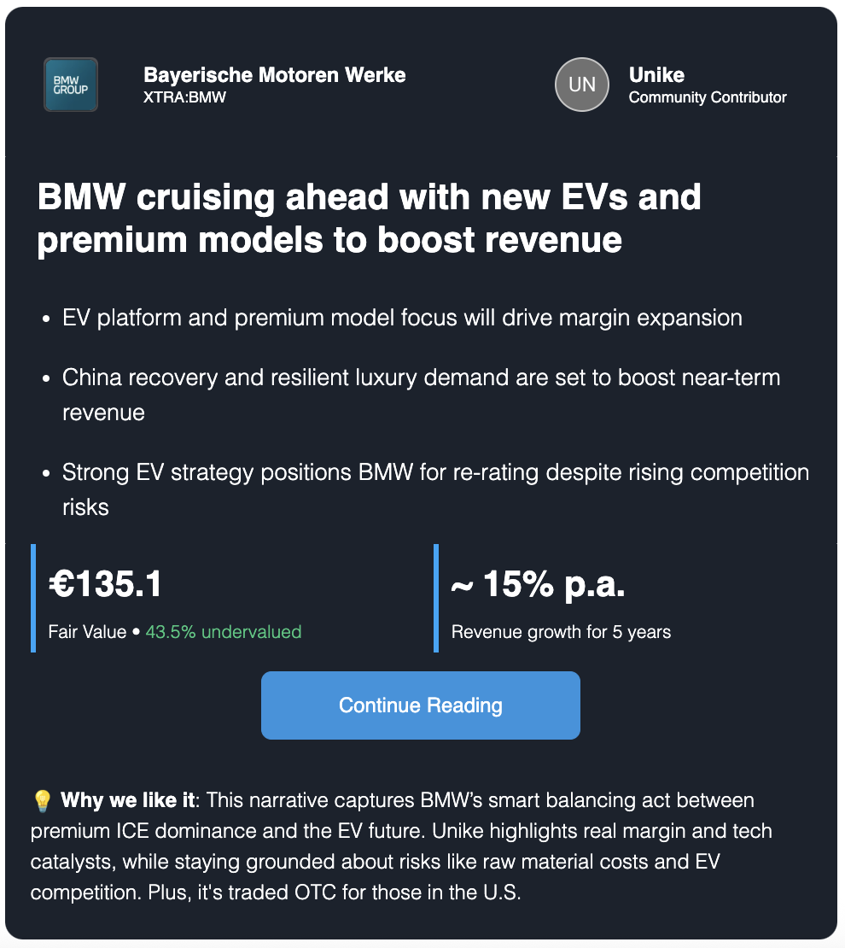Click the Continue Reading button
This screenshot has width=845, height=948.
[421, 705]
